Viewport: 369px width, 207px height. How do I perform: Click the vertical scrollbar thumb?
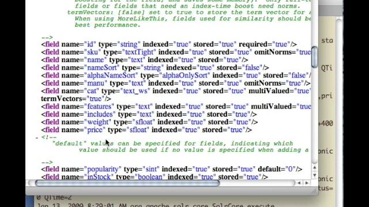[x=314, y=57]
